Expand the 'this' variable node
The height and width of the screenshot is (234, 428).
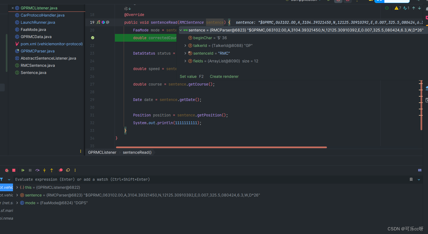pos(17,187)
